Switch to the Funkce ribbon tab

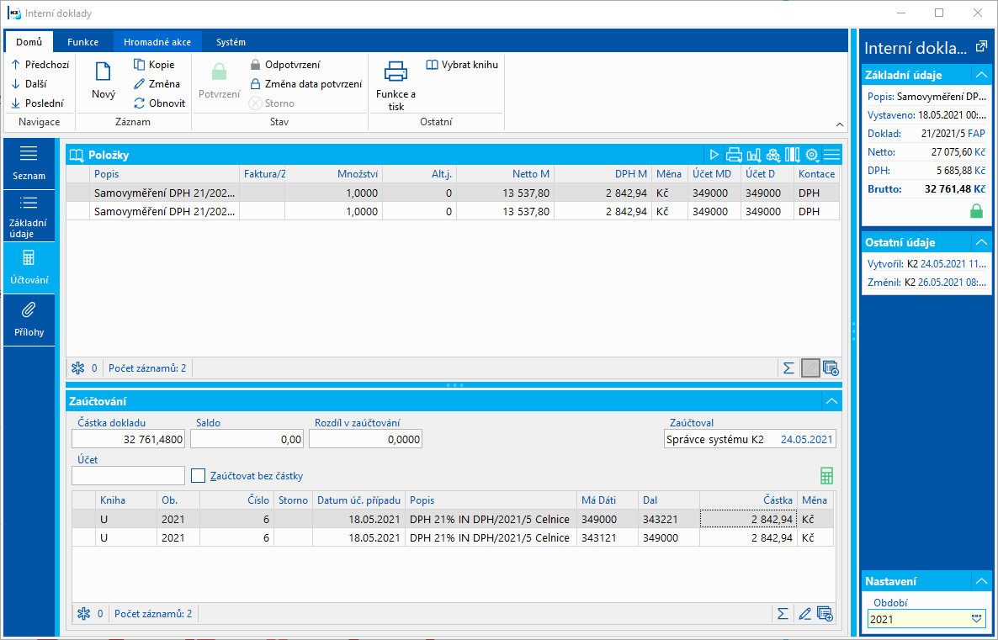pos(83,42)
